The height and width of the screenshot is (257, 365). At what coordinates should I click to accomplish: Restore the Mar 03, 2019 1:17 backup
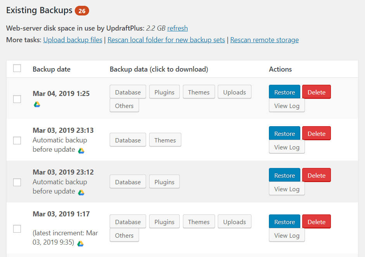point(284,222)
